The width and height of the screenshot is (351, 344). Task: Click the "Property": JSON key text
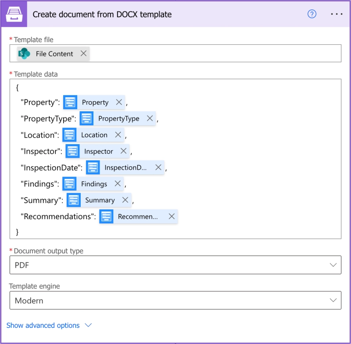click(x=40, y=103)
